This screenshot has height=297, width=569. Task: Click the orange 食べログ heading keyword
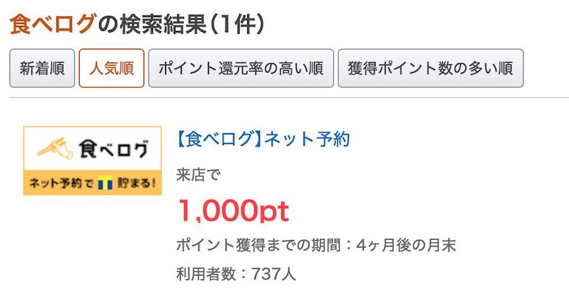click(x=52, y=24)
